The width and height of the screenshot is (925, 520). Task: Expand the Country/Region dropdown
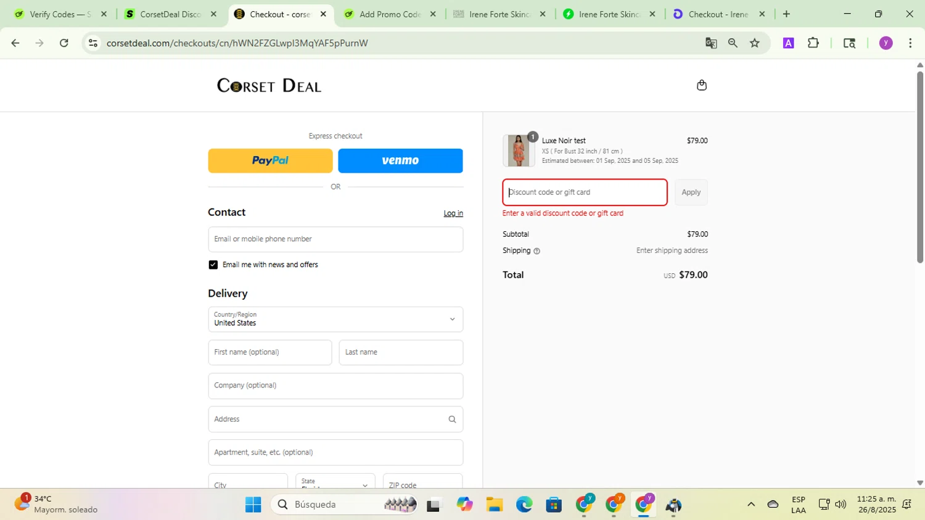[335, 320]
